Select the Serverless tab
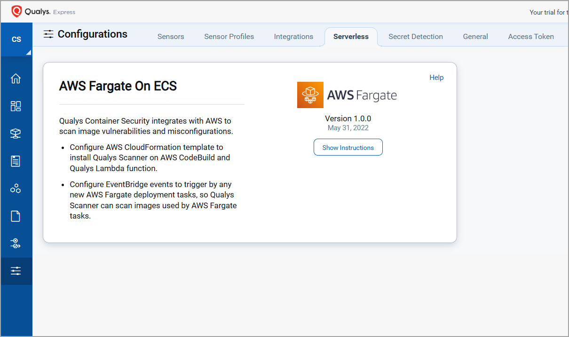The width and height of the screenshot is (569, 337). tap(351, 37)
